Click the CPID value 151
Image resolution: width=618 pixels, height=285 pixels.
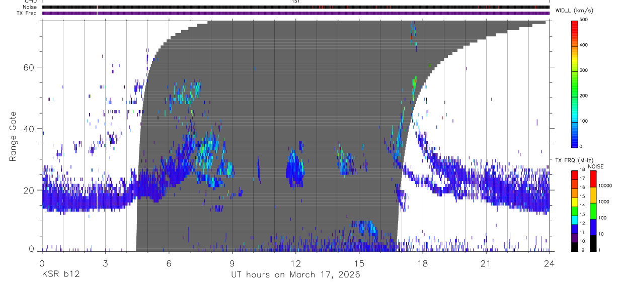tap(295, 2)
